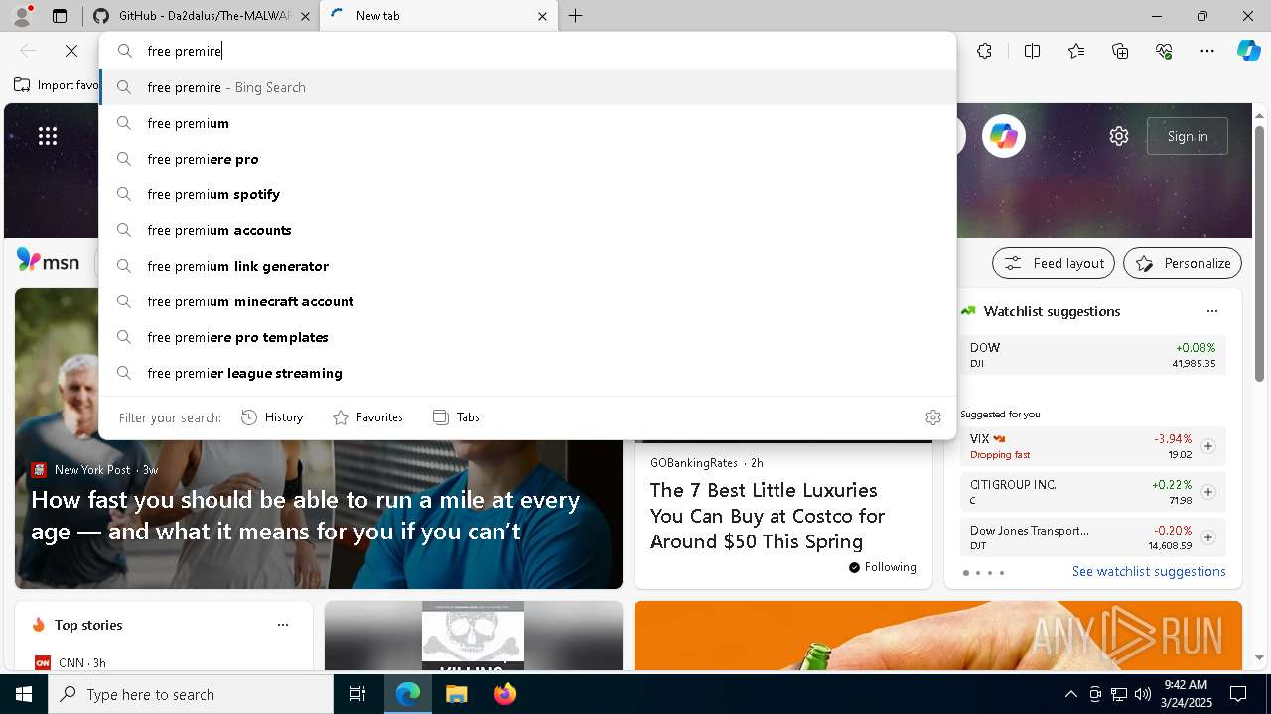Image resolution: width=1271 pixels, height=714 pixels.
Task: Open the Favorites star icon
Action: pyautogui.click(x=1076, y=51)
